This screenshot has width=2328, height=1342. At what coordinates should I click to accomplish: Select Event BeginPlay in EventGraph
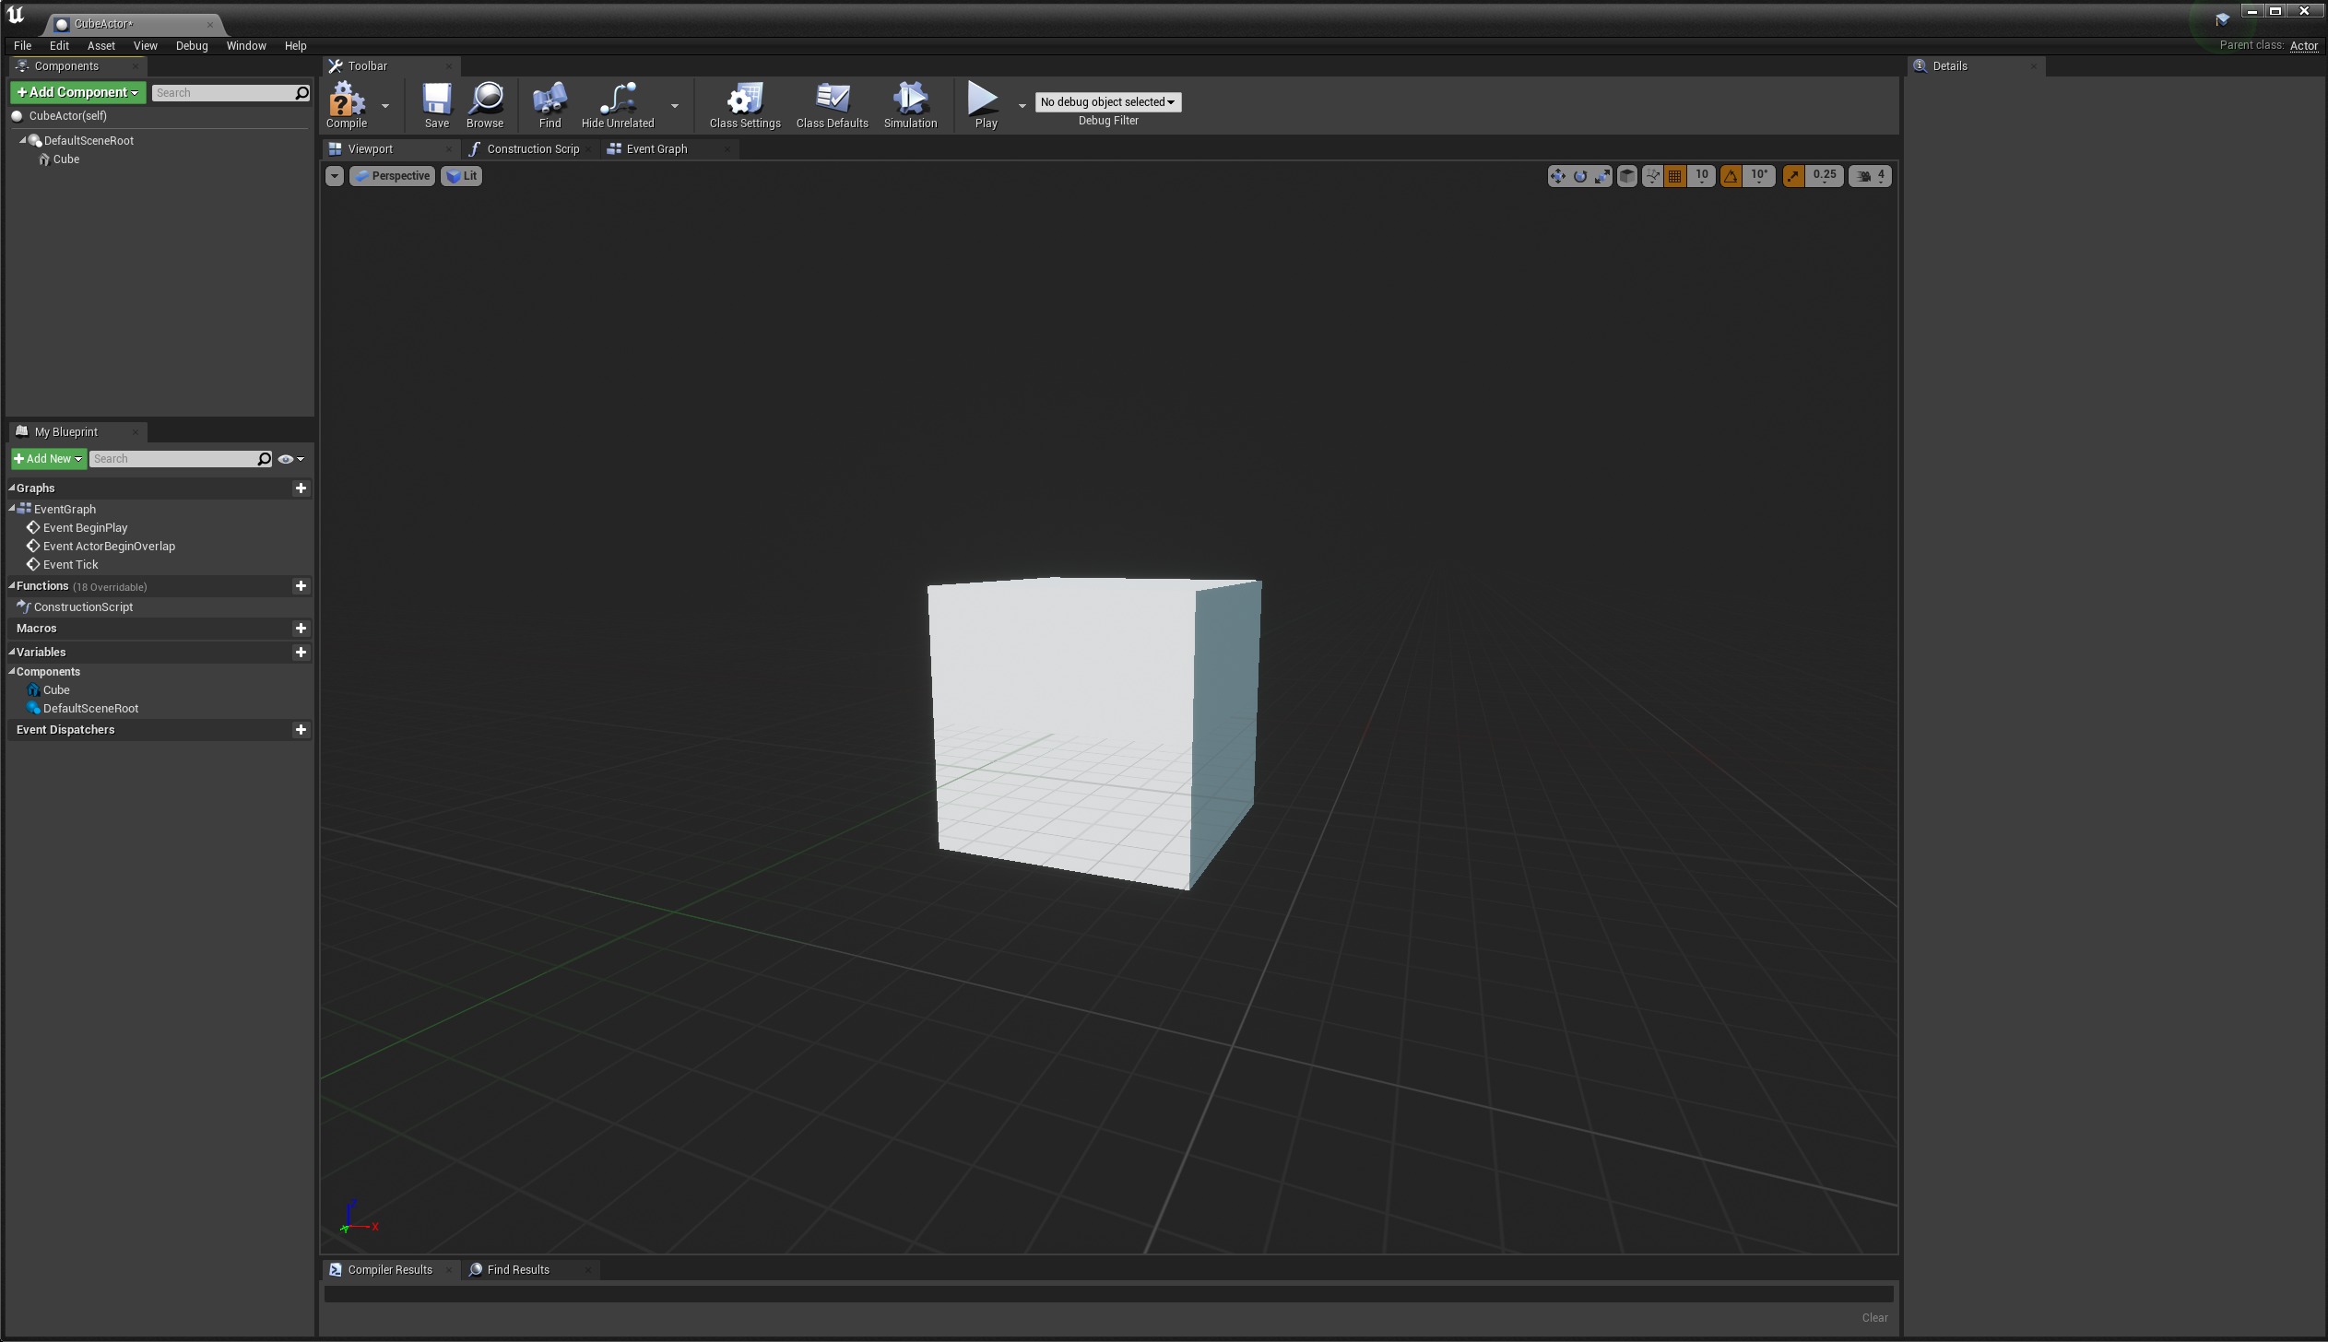tap(85, 528)
